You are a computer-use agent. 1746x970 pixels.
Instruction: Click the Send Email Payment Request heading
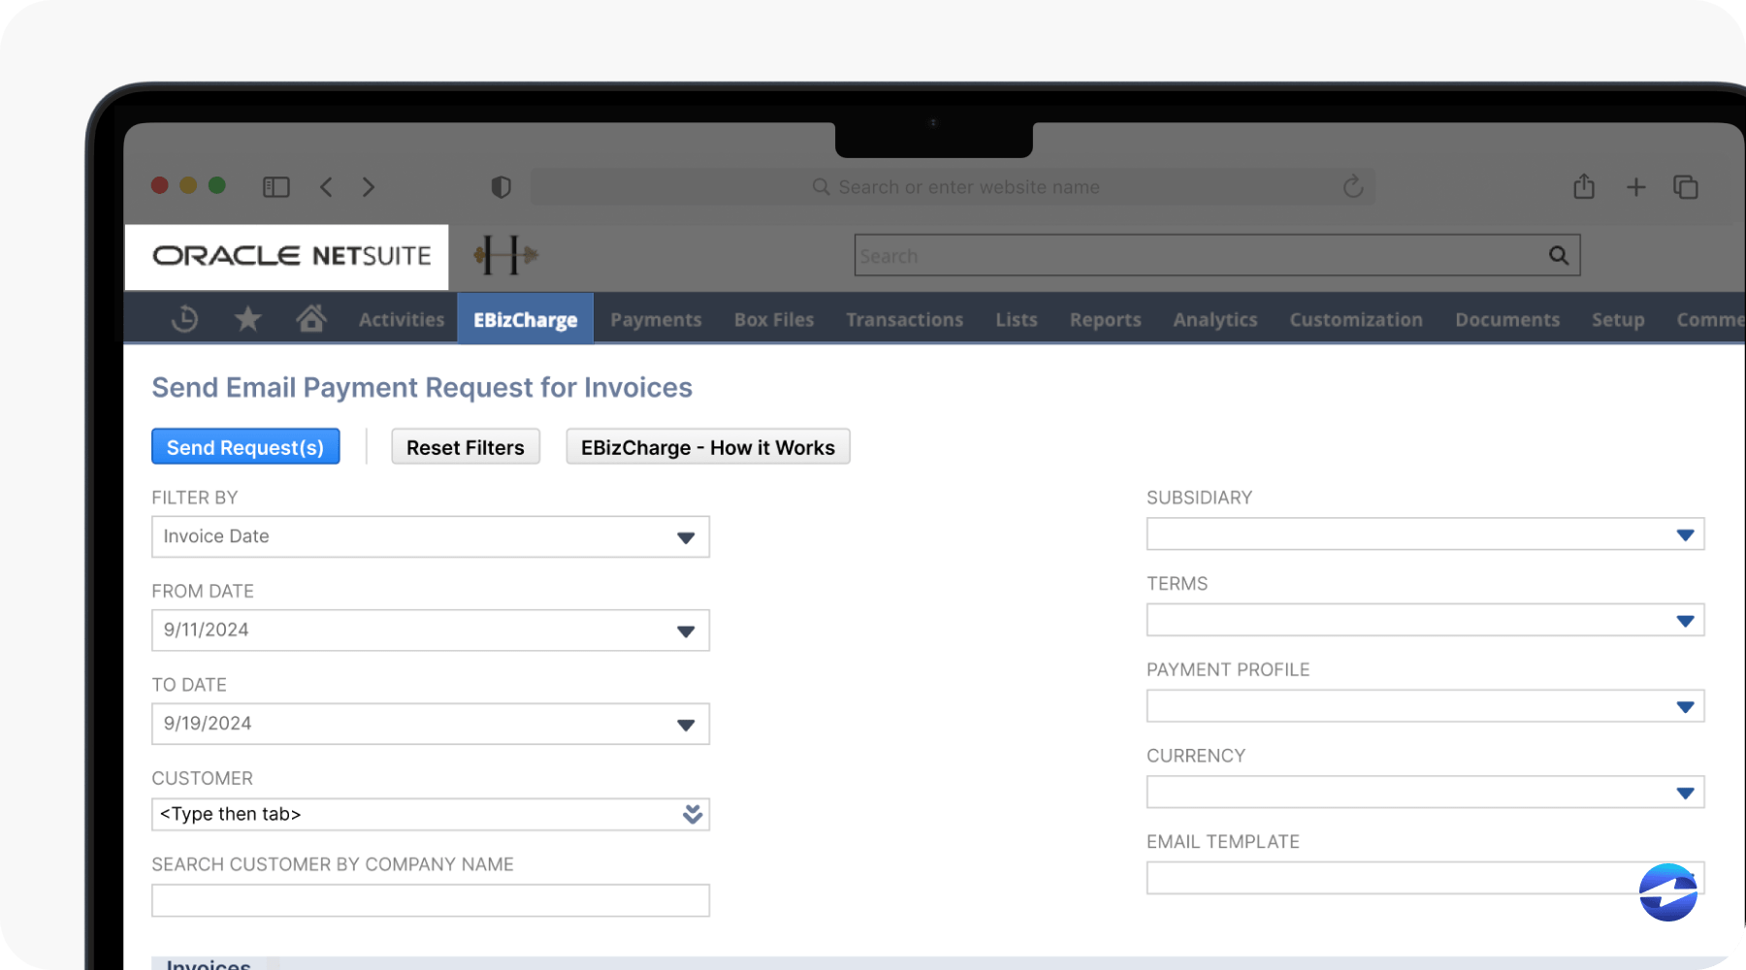click(x=422, y=387)
